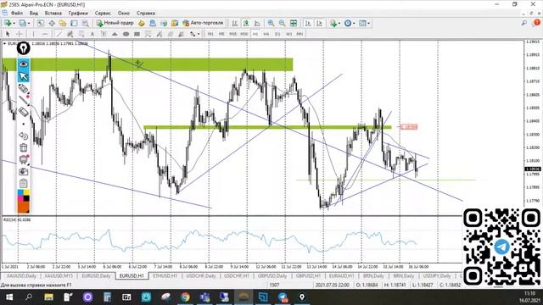Expand the indicators list dropdown arrow
The image size is (543, 305).
(339, 23)
